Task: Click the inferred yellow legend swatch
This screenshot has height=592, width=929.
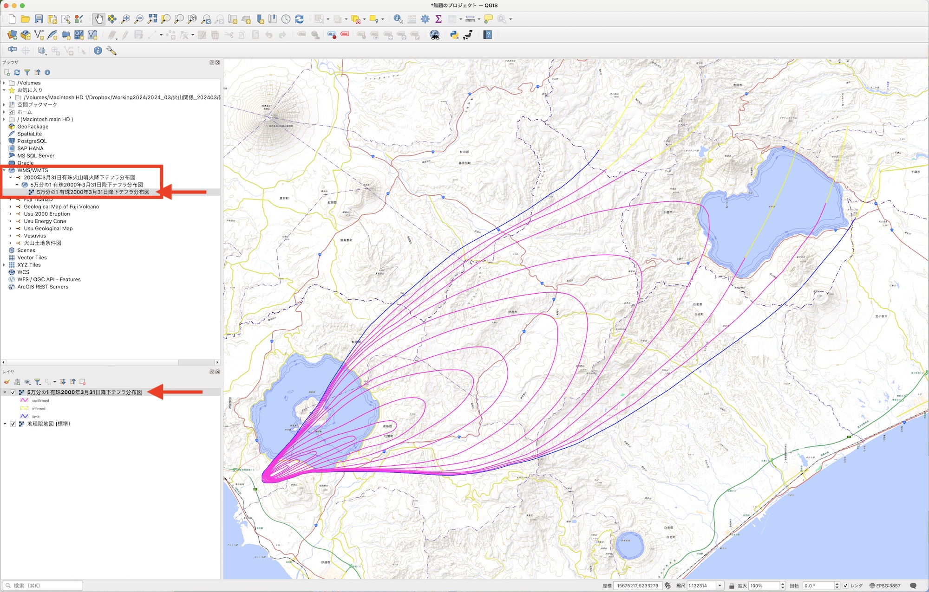Action: click(24, 408)
